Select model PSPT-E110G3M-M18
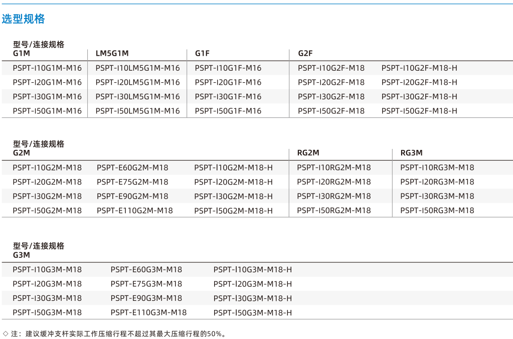This screenshot has height=339, width=513. [148, 312]
